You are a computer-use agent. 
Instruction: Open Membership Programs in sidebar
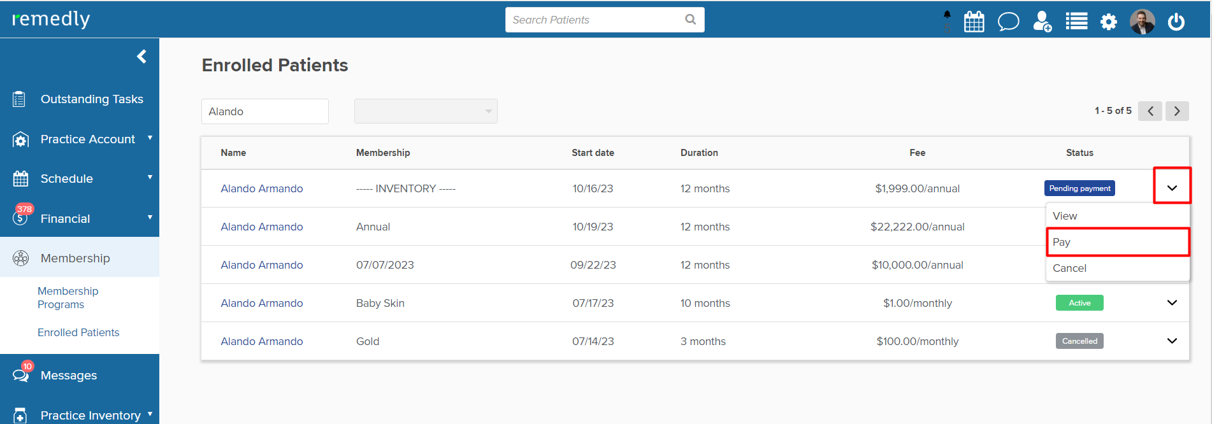coord(68,297)
